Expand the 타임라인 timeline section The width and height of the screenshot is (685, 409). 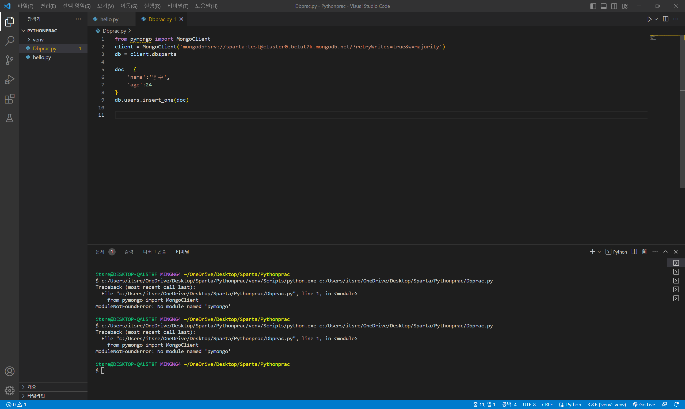coord(54,396)
